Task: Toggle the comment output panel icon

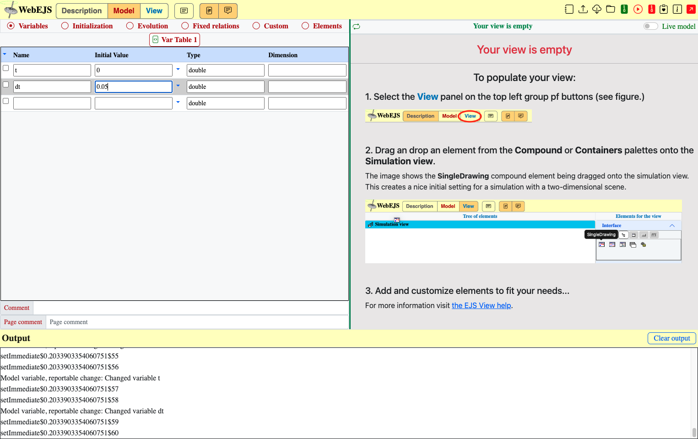Action: (228, 11)
